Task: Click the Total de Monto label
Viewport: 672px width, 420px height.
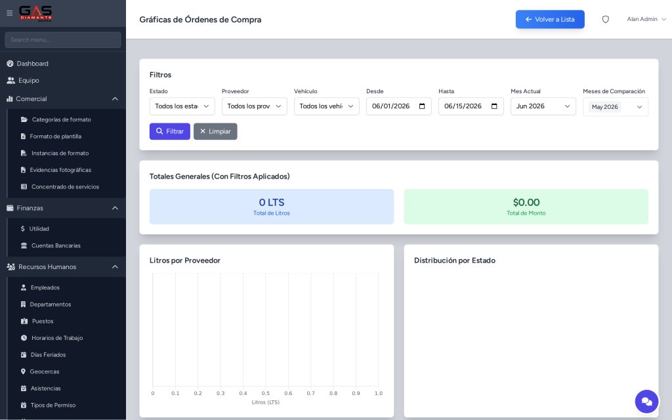Action: click(526, 213)
